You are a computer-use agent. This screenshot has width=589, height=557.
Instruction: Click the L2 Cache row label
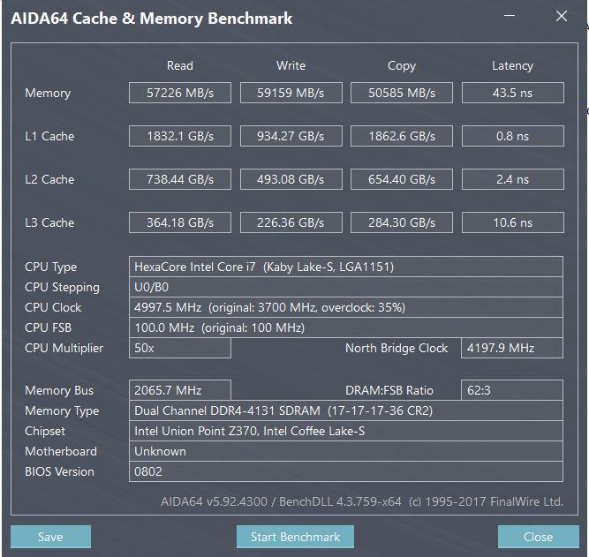tap(49, 179)
